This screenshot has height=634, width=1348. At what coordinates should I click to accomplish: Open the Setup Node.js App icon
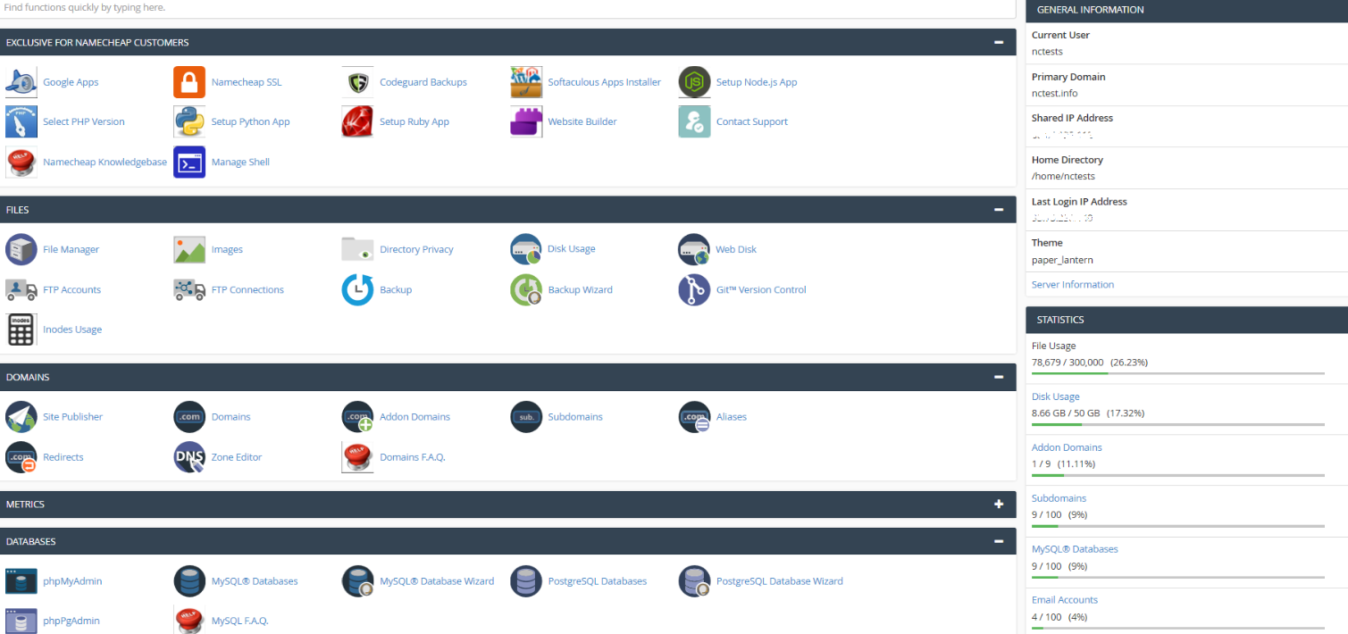click(x=694, y=82)
